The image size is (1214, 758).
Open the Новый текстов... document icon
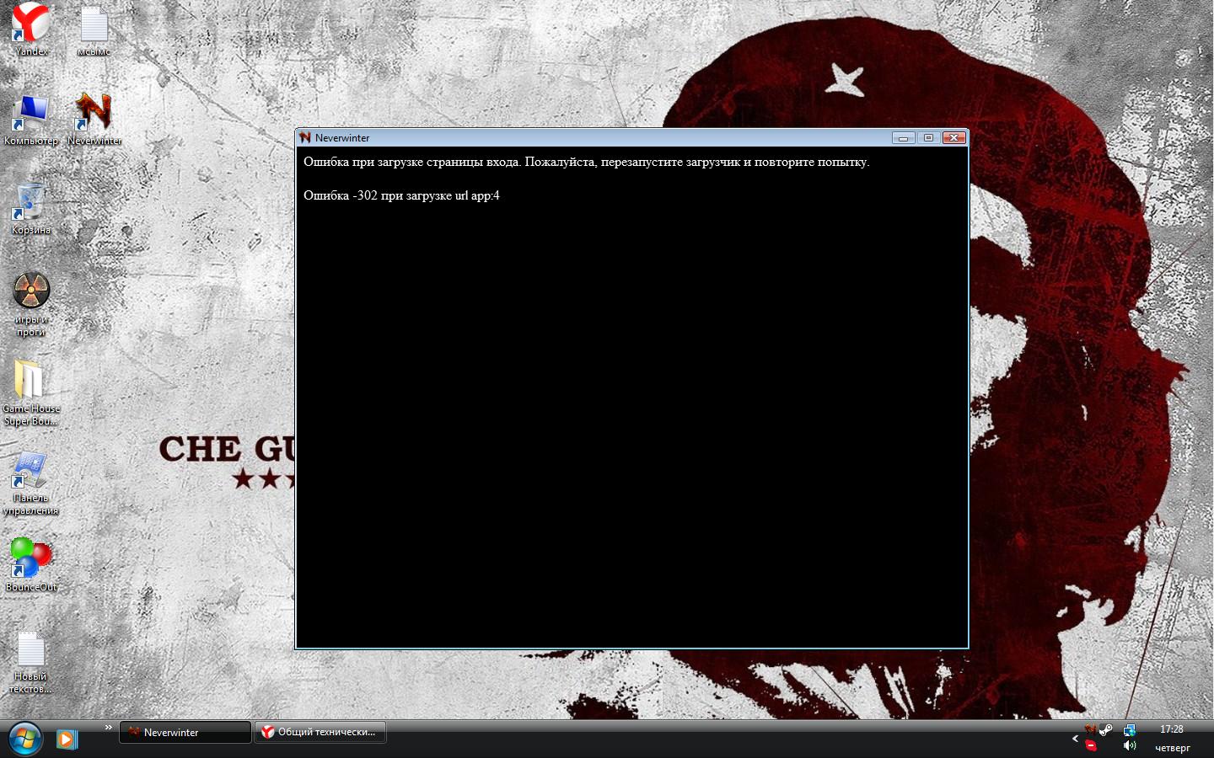[31, 663]
